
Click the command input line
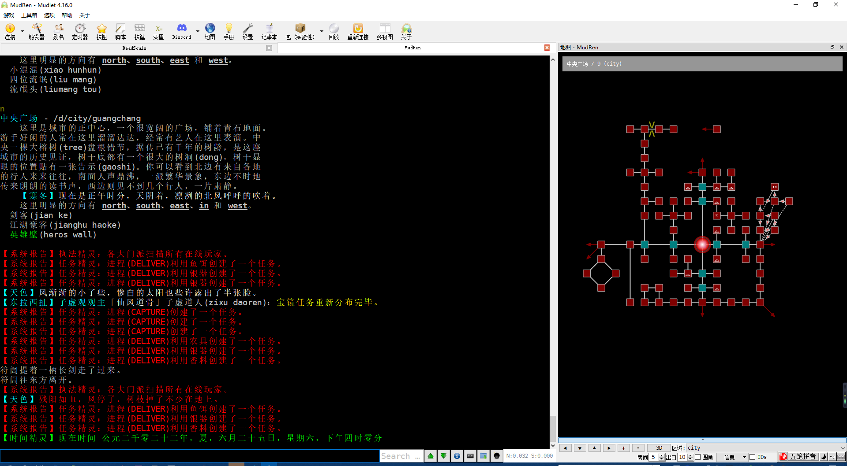(190, 456)
